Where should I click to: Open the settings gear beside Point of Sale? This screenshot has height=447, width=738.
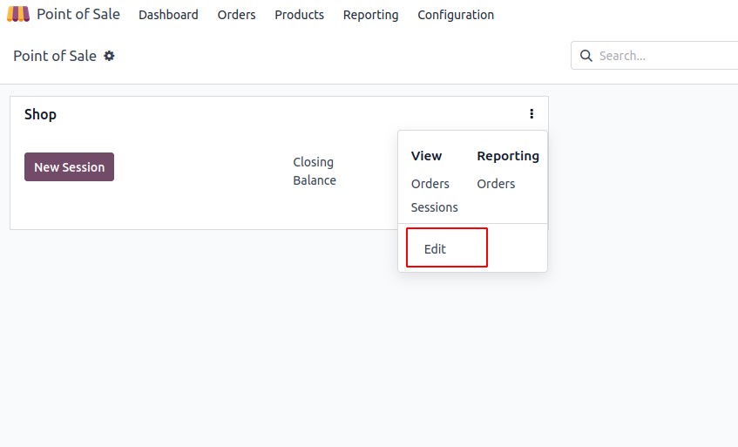109,56
